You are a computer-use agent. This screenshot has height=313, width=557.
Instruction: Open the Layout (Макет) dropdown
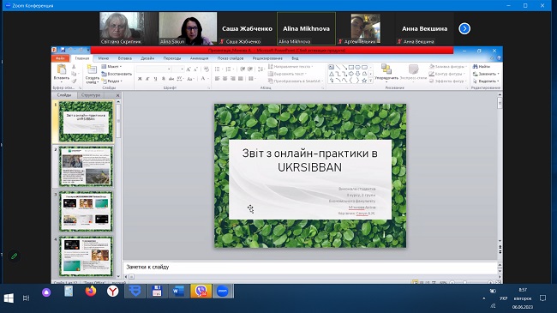pos(111,67)
